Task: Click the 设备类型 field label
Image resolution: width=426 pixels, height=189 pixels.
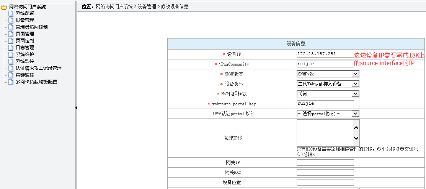Action: [234, 84]
